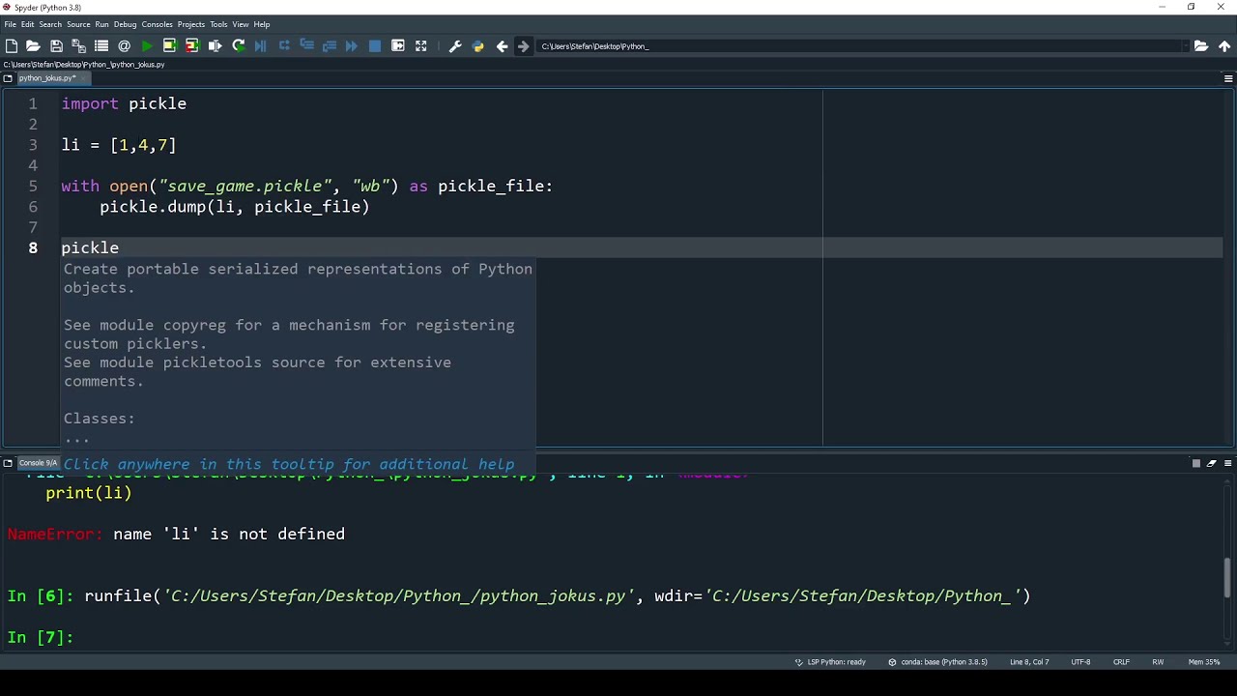Select Console 9/A tab

[39, 463]
